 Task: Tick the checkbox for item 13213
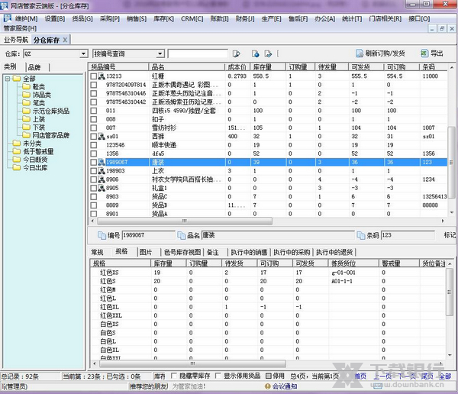point(93,76)
